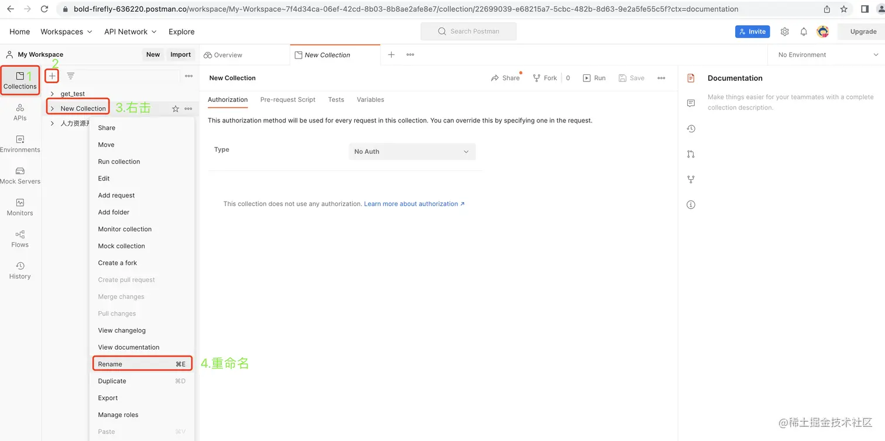Click the Upgrade button
The height and width of the screenshot is (441, 885).
[x=863, y=32]
